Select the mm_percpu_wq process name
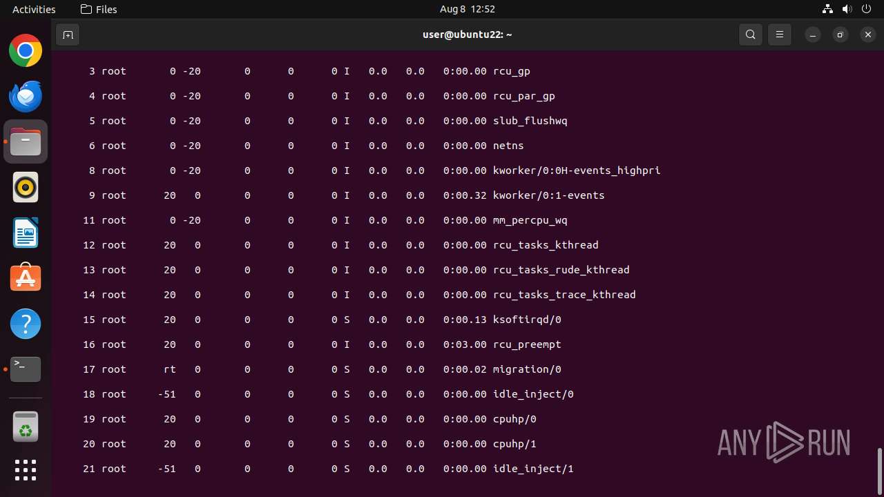 (530, 220)
